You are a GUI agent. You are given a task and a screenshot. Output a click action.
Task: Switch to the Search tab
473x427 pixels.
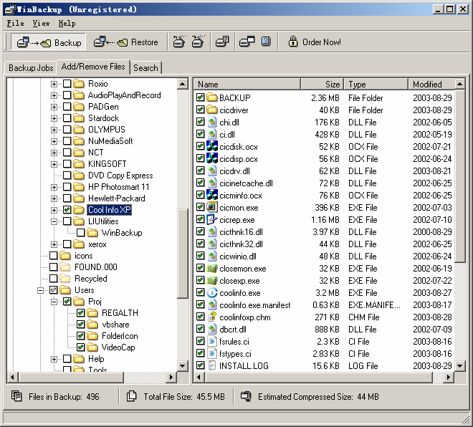[x=145, y=68]
